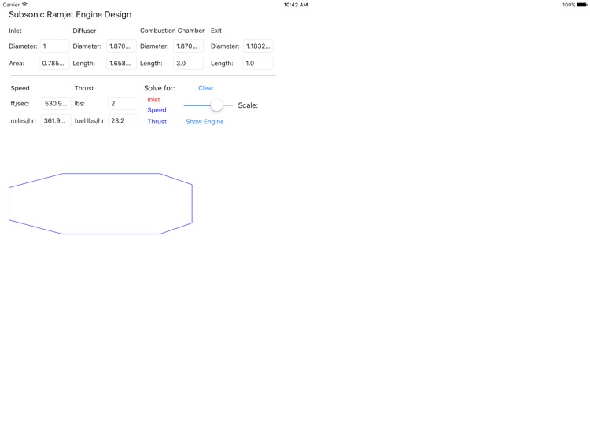The height and width of the screenshot is (442, 590).
Task: Click the Diffuser Length input
Action: point(121,63)
